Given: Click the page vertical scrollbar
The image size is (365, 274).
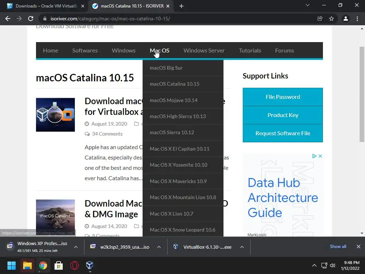Looking at the screenshot, I should click(362, 94).
